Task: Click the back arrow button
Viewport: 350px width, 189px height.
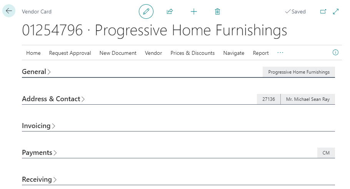Action: pyautogui.click(x=9, y=11)
